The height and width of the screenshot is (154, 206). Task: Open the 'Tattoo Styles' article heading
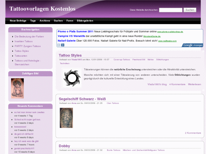tap(70, 55)
